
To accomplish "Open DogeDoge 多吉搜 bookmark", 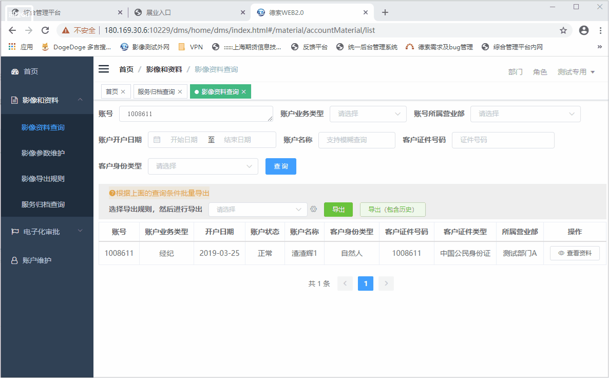I will coord(76,47).
